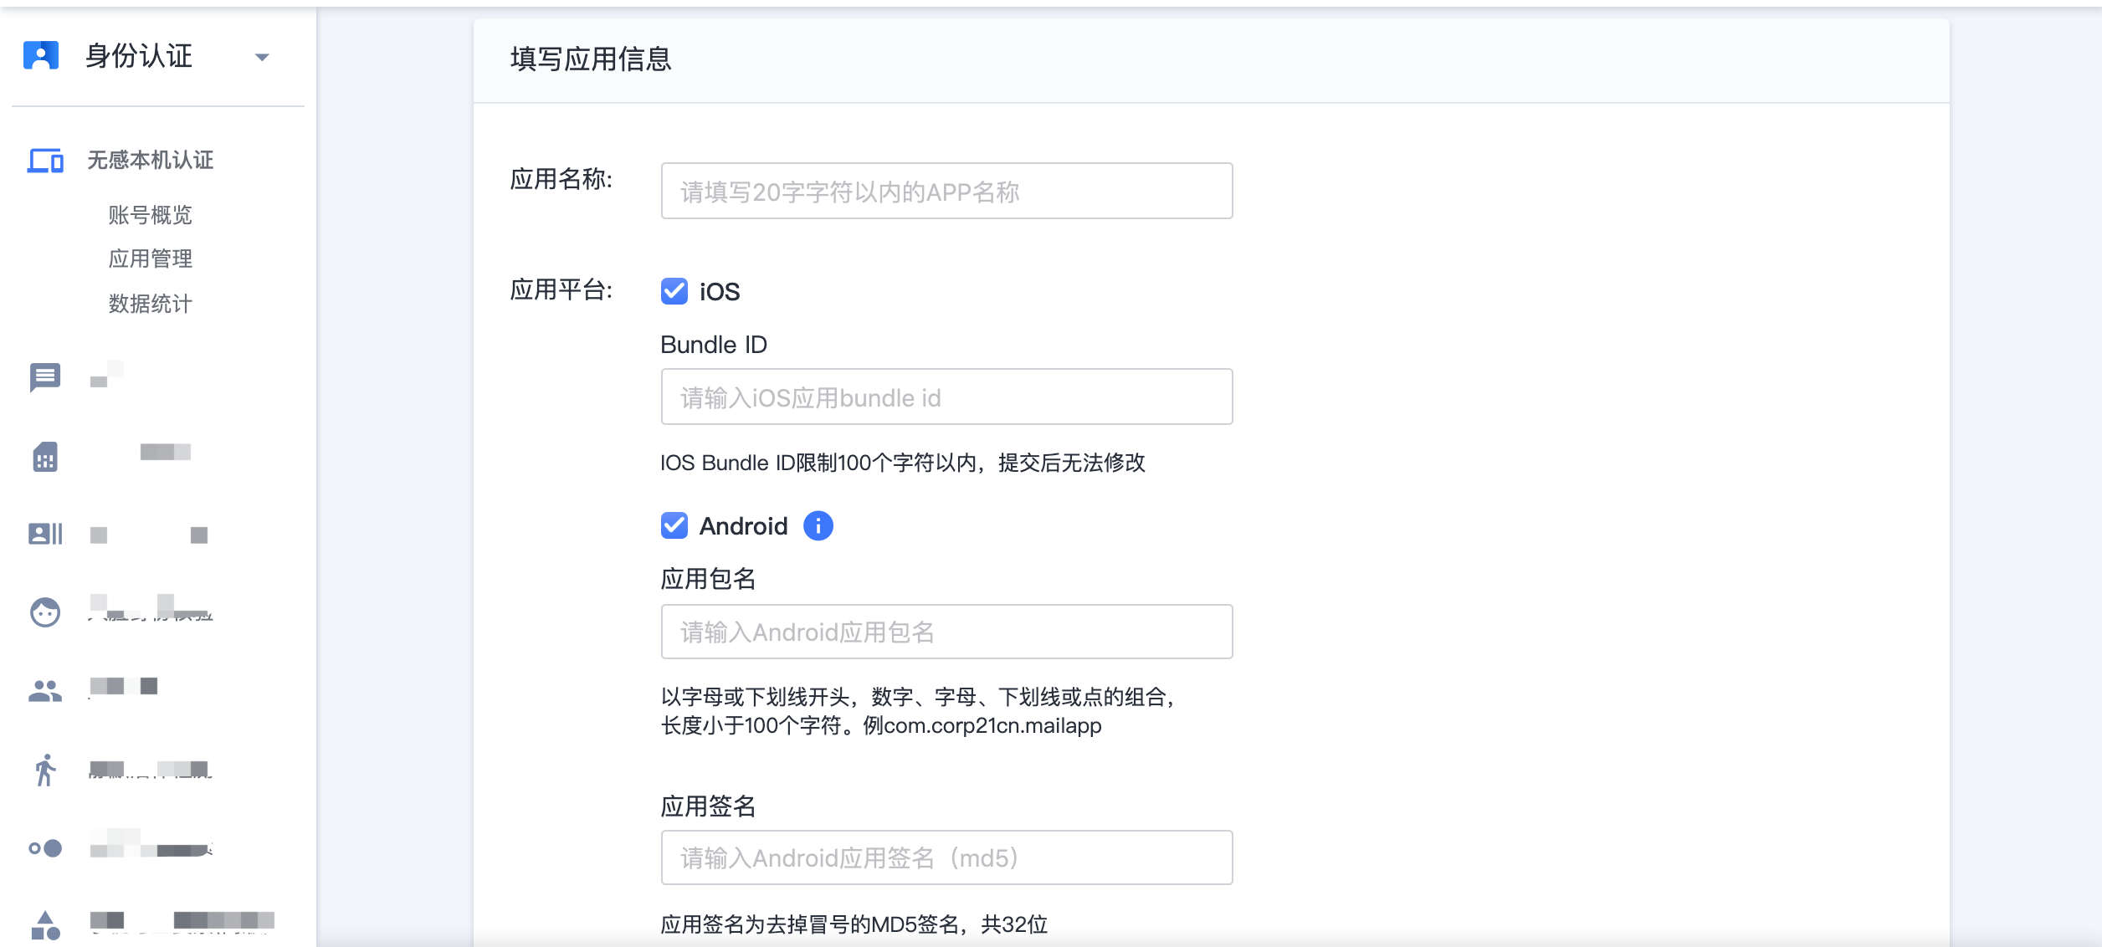Click the Bundle ID input field
Viewport: 2102px width, 947px height.
[x=946, y=397]
